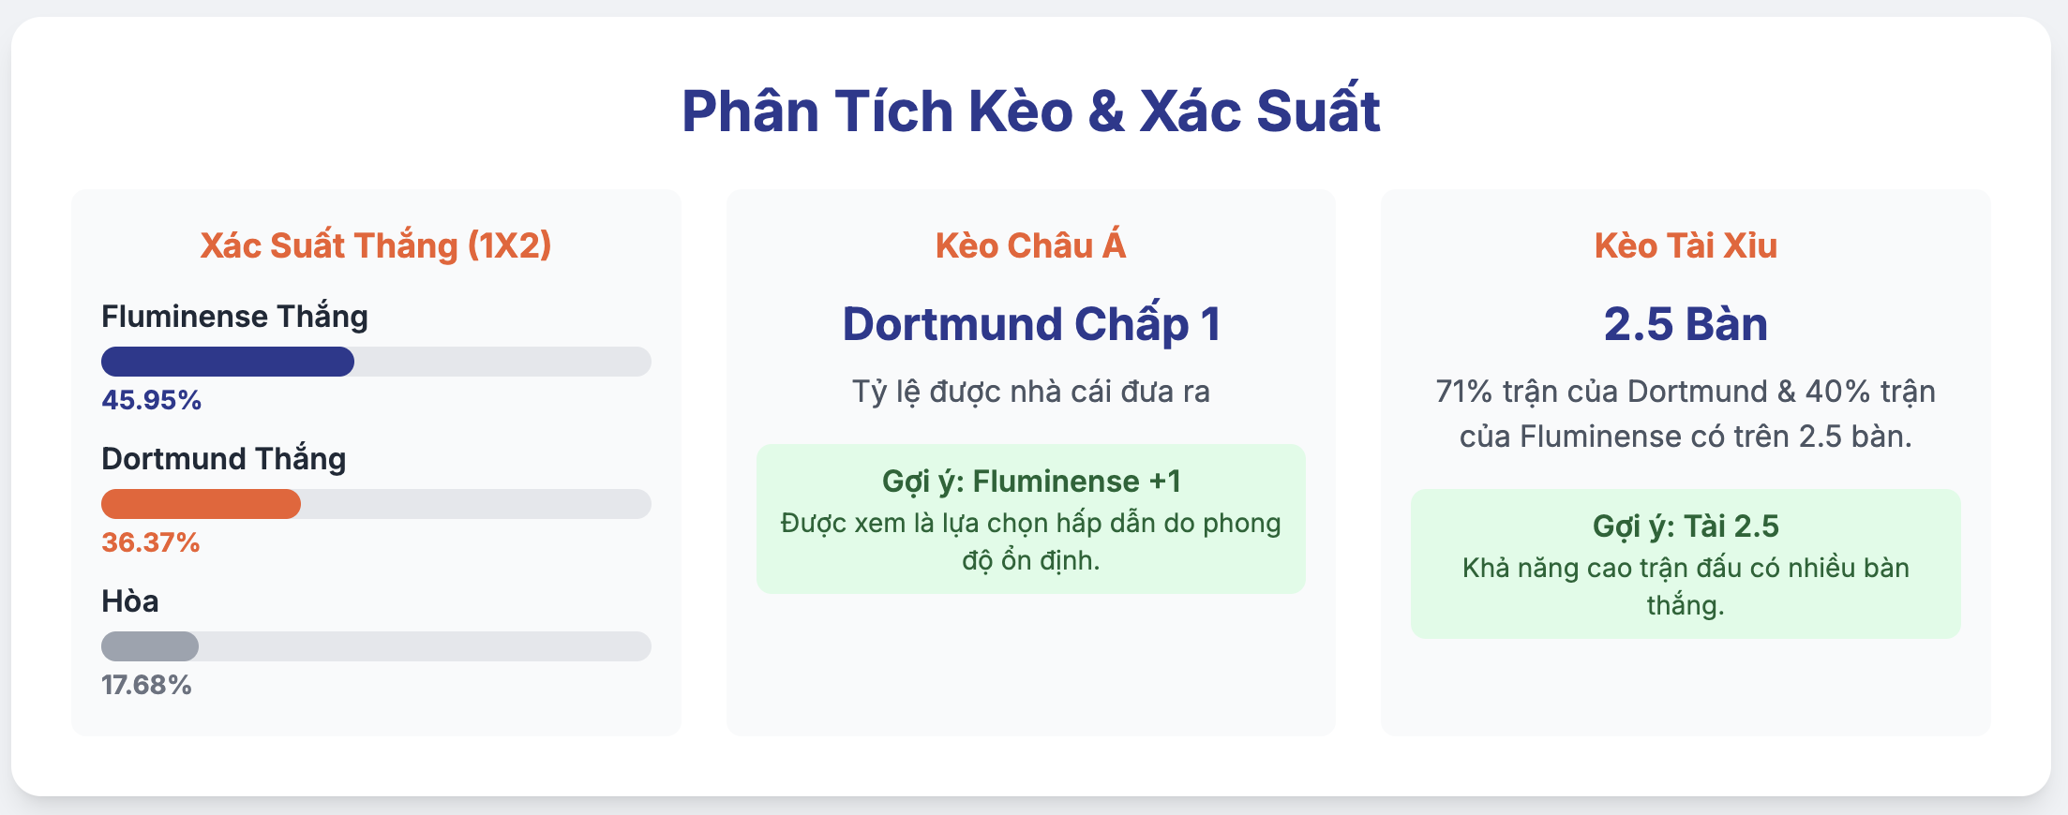Viewport: 2068px width, 815px height.
Task: Click the 2.5 Bàn over/under value
Action: (x=1686, y=324)
